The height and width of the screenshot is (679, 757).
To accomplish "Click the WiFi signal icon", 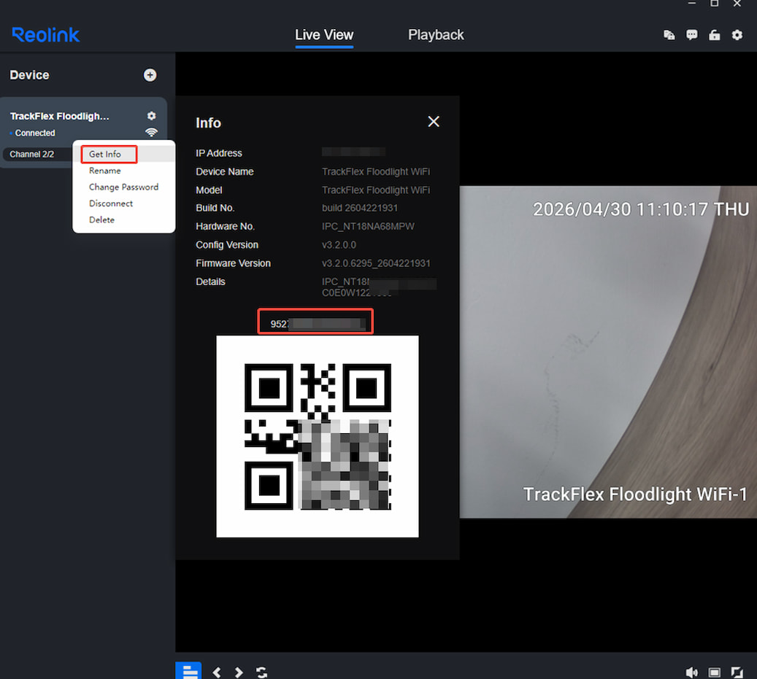I will tap(152, 132).
